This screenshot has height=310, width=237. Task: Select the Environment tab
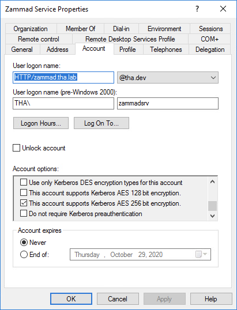coord(164,29)
